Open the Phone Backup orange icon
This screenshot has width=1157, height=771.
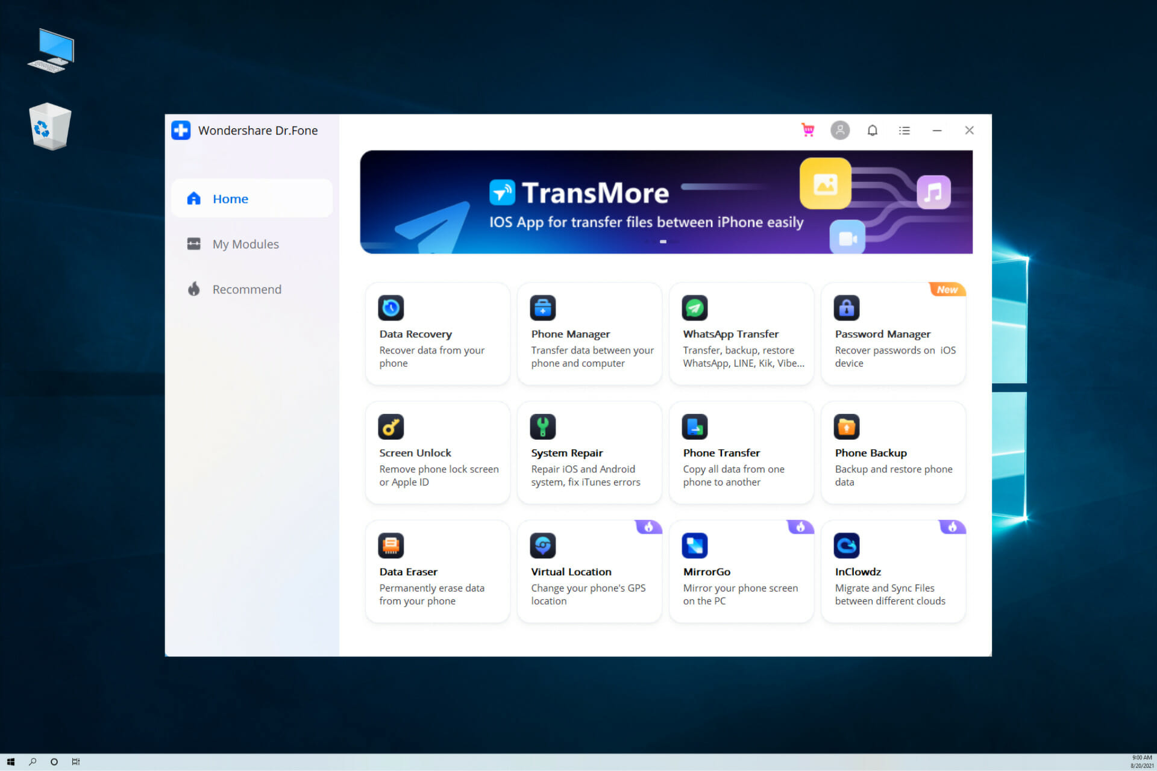point(846,426)
